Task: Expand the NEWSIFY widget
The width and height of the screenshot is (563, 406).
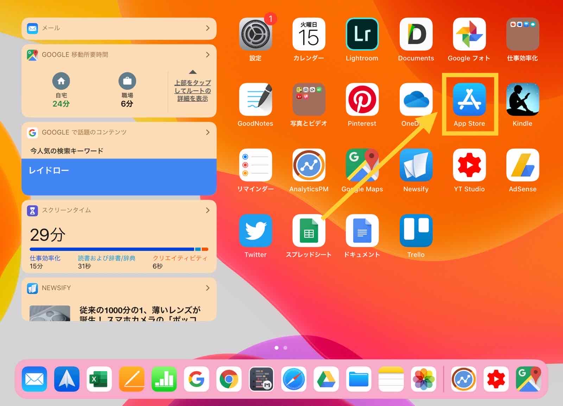Action: coord(208,288)
